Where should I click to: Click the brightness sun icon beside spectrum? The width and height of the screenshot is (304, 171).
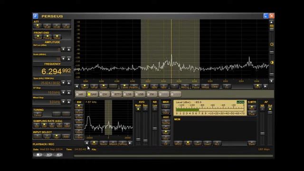(272, 44)
